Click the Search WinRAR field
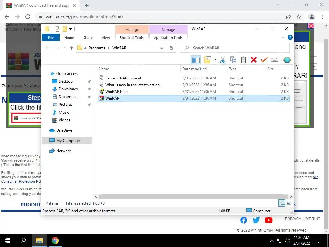Screen dimensions: 329x247 (235, 48)
